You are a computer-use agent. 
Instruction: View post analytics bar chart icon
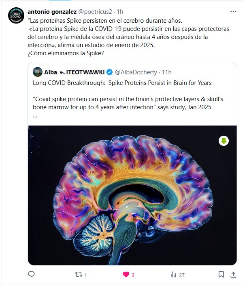click(x=173, y=275)
